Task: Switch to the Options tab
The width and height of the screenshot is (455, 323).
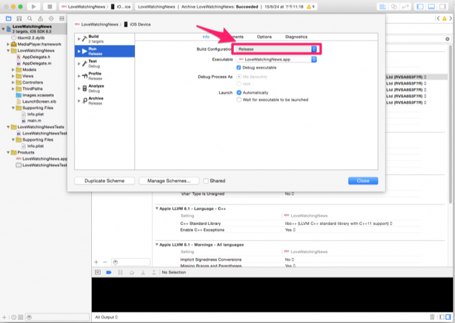Action: point(264,37)
